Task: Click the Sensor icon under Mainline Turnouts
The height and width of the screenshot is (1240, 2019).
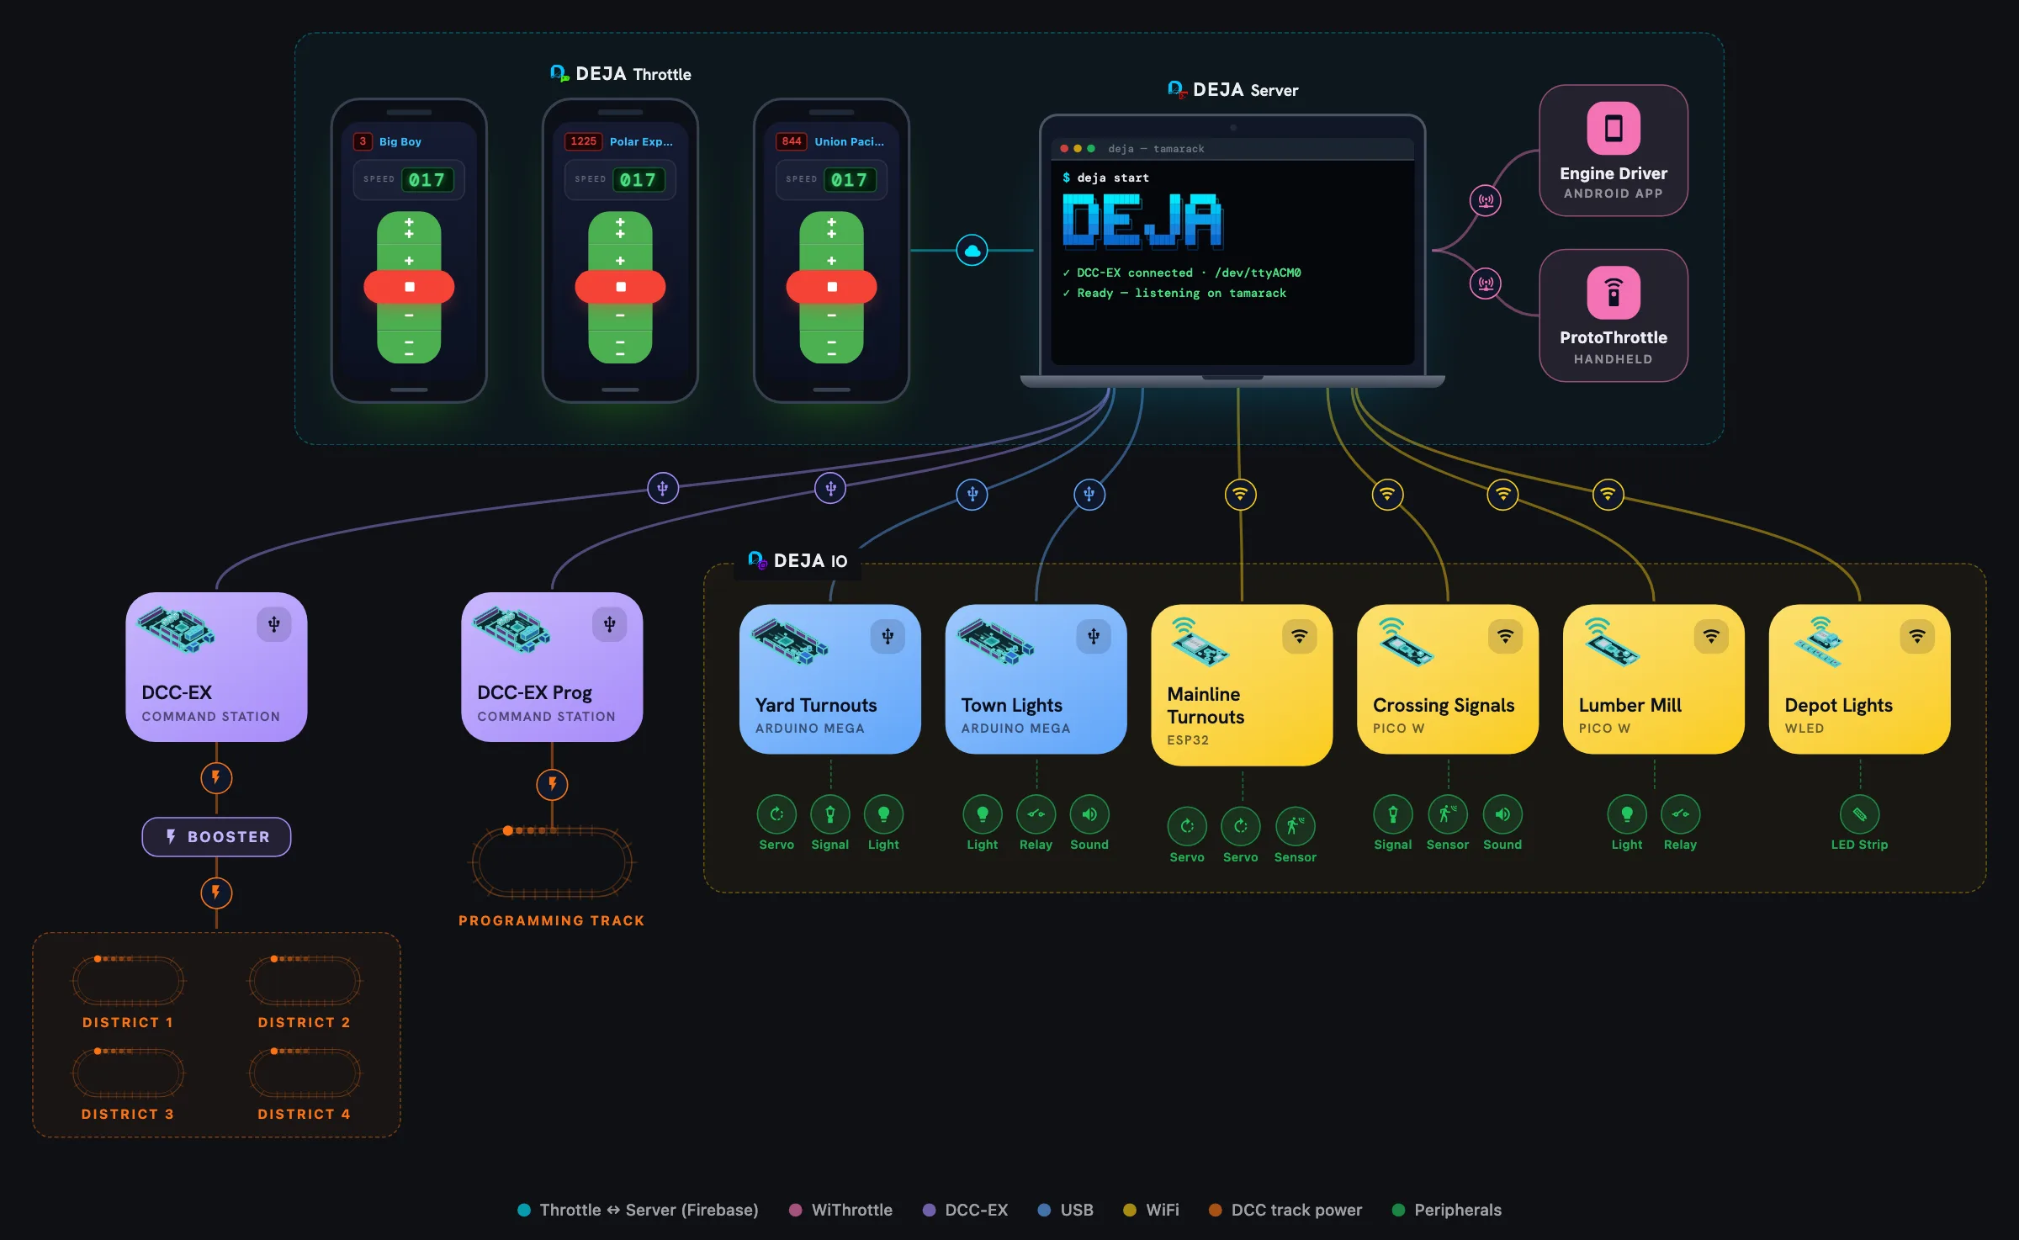Action: (x=1295, y=826)
